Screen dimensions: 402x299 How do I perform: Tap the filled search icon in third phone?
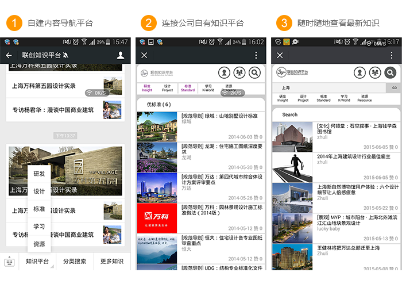pos(390,73)
